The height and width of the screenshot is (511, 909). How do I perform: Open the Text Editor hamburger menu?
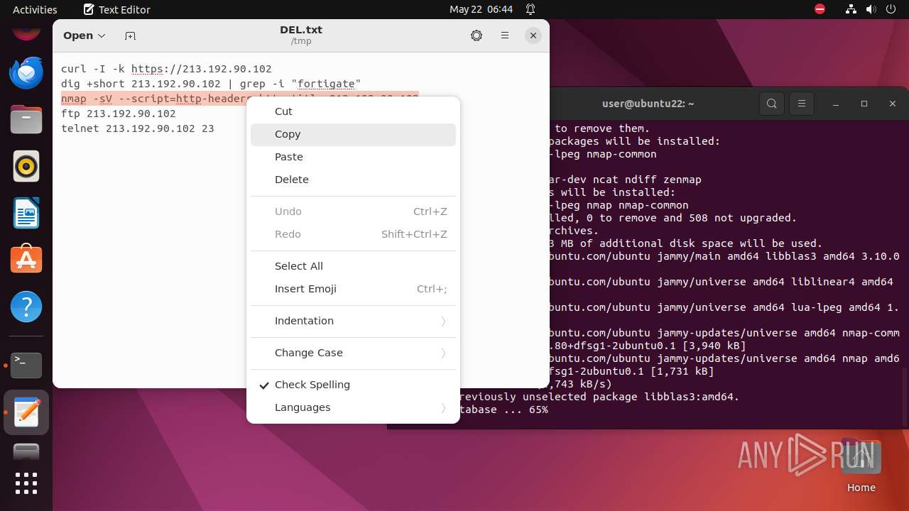(x=505, y=35)
